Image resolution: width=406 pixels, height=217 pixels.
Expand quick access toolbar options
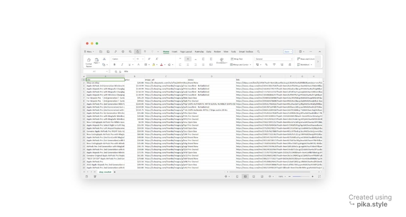pyautogui.click(x=158, y=52)
